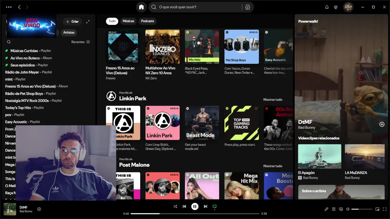Open the Mix feliz card
This screenshot has width=390, height=219.
(202, 52)
